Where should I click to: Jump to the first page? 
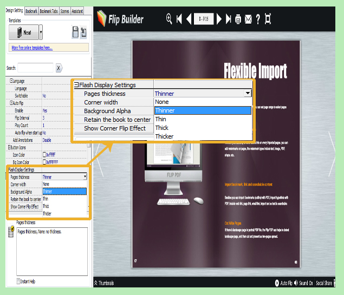point(179,19)
